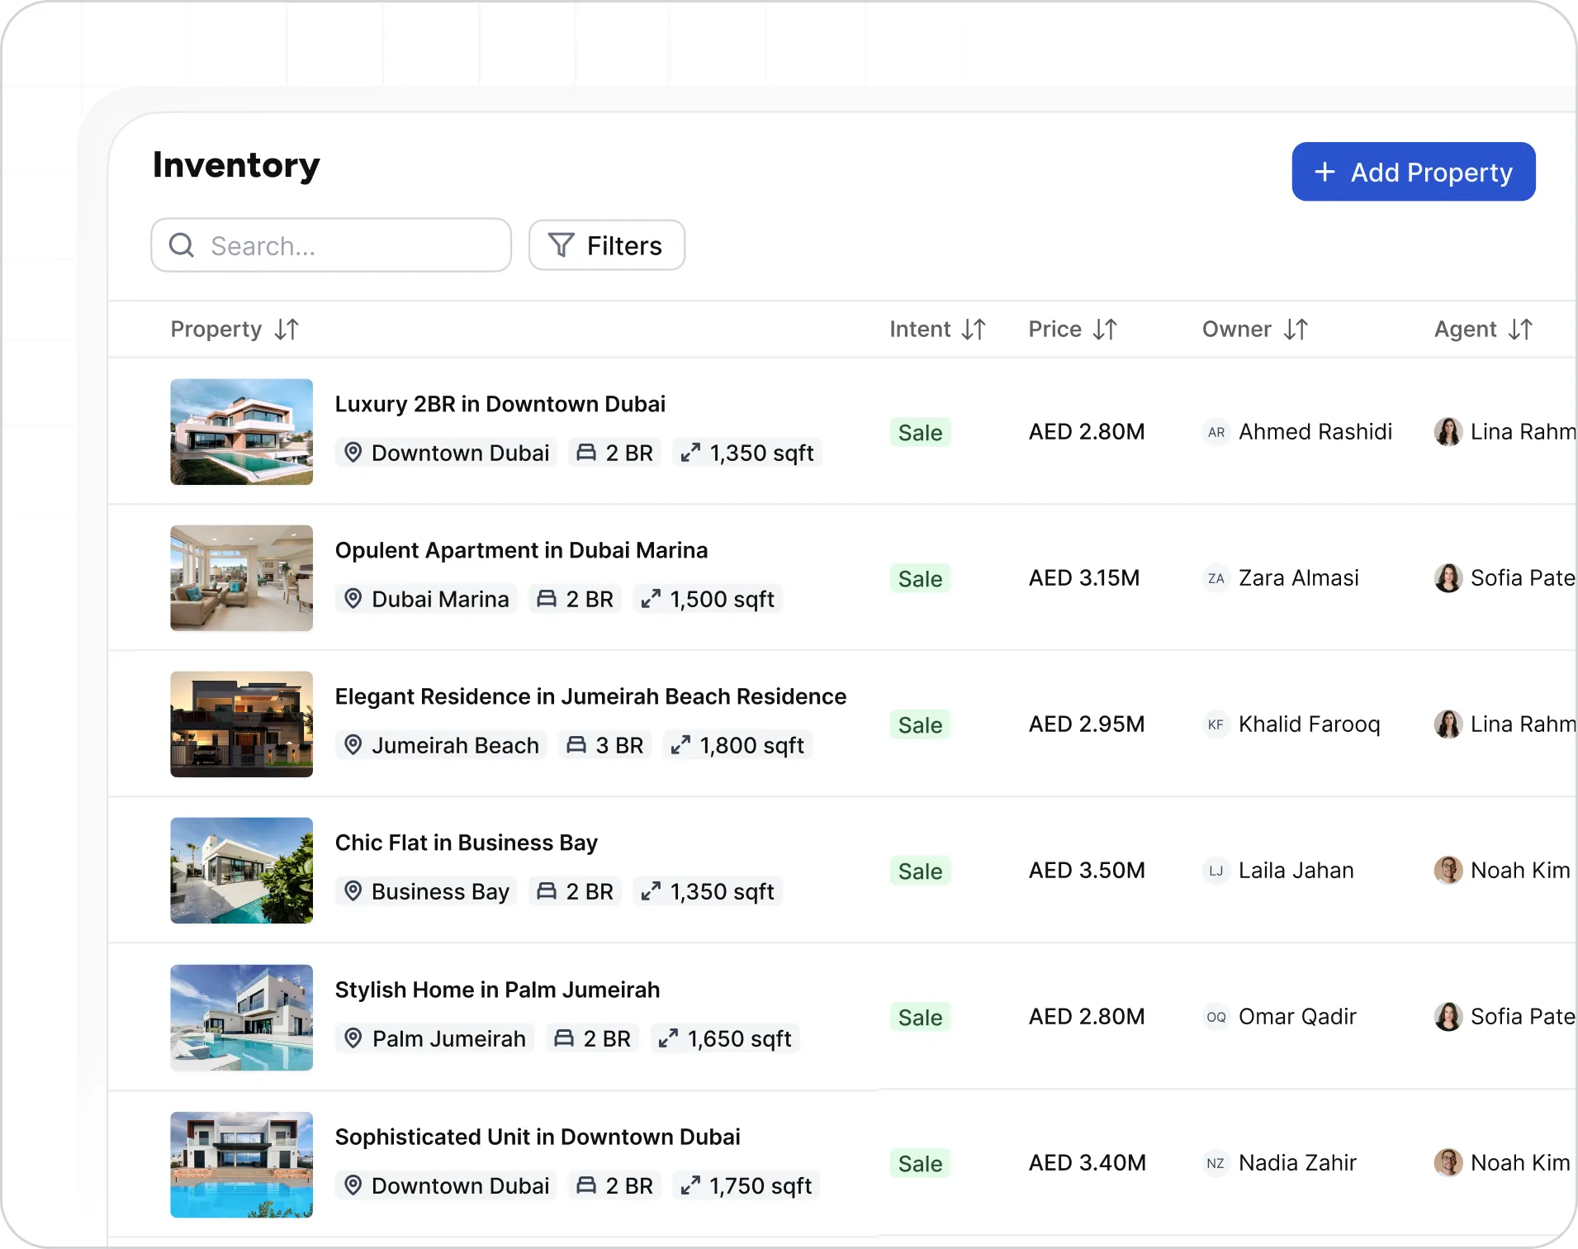Open Sophisticated Unit in Downtown Dubai listing
The width and height of the screenshot is (1578, 1249).
pyautogui.click(x=538, y=1137)
